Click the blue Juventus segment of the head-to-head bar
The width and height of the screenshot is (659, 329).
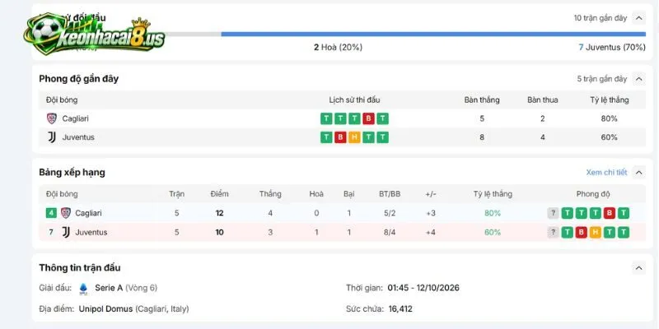433,34
